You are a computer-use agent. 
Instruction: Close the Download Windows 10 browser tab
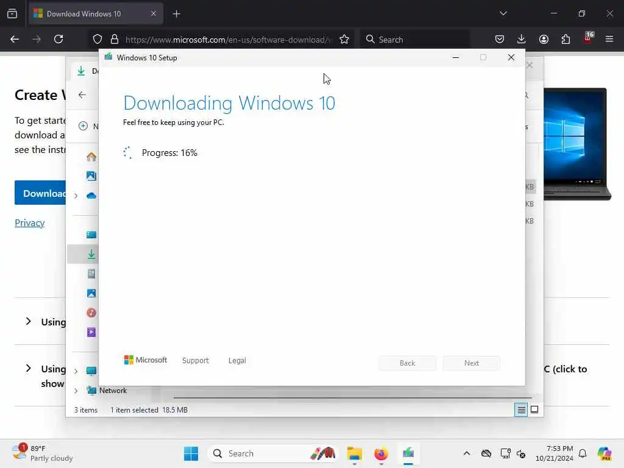coord(154,13)
